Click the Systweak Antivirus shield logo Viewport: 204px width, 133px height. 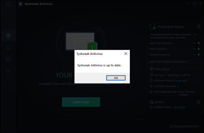click(x=20, y=4)
